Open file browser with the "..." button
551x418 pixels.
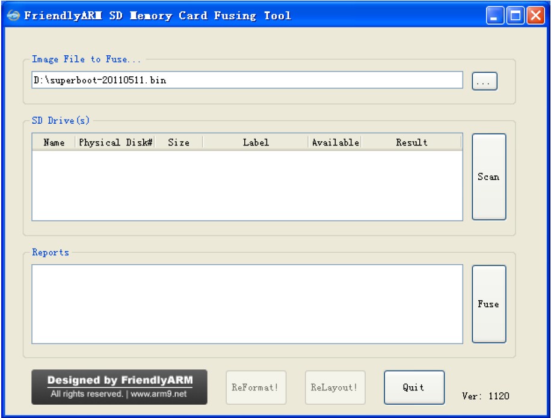coord(485,81)
